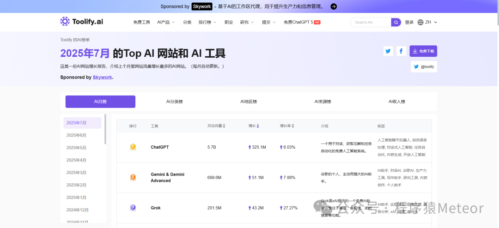Screen dimensions: 499x228
Task: Click the Toolify 的AI榜单 breadcrumb
Action: pyautogui.click(x=75, y=40)
